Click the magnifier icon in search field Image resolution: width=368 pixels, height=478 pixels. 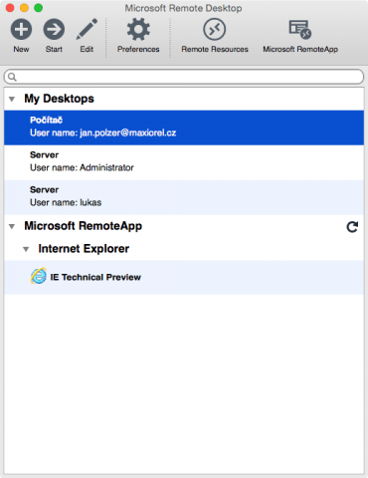pos(12,77)
